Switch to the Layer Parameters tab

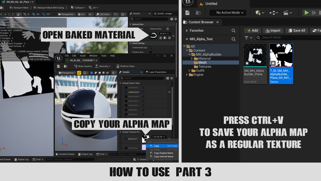pos(156,72)
